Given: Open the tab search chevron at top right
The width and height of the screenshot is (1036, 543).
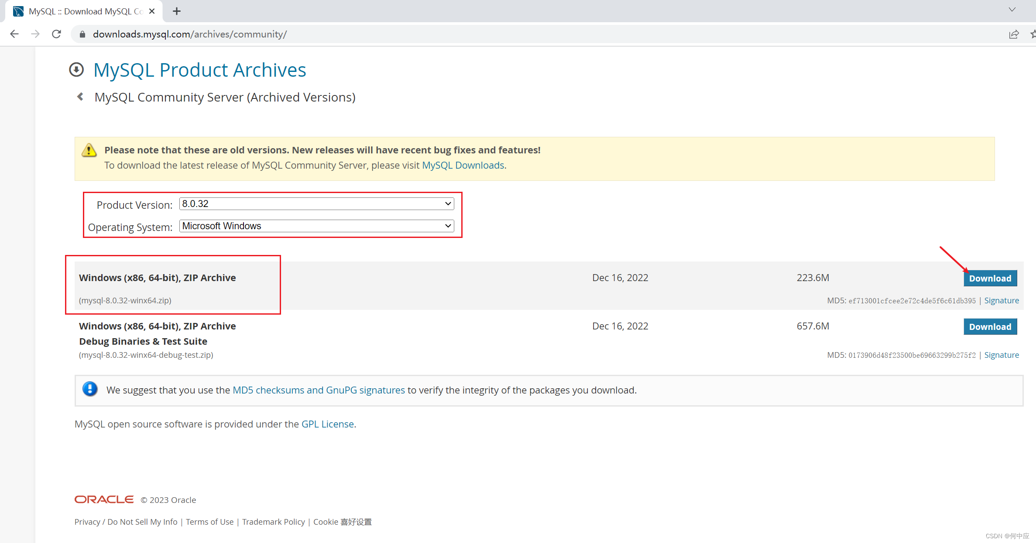Looking at the screenshot, I should pos(1012,10).
